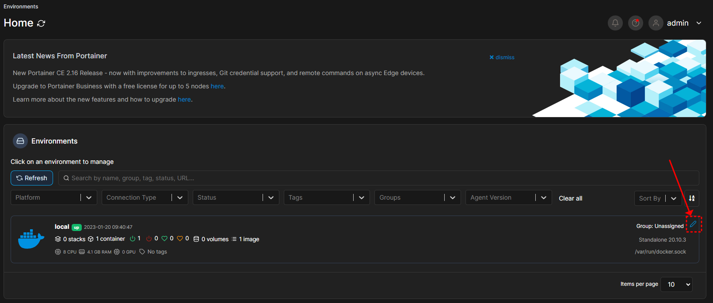Click the stopped containers red power icon
Image resolution: width=713 pixels, height=303 pixels.
149,239
